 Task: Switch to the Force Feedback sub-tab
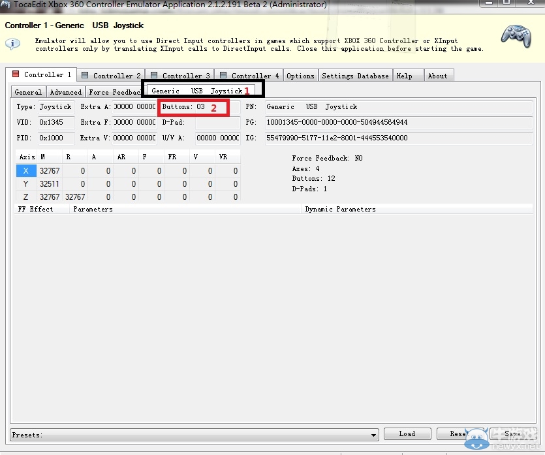point(114,92)
